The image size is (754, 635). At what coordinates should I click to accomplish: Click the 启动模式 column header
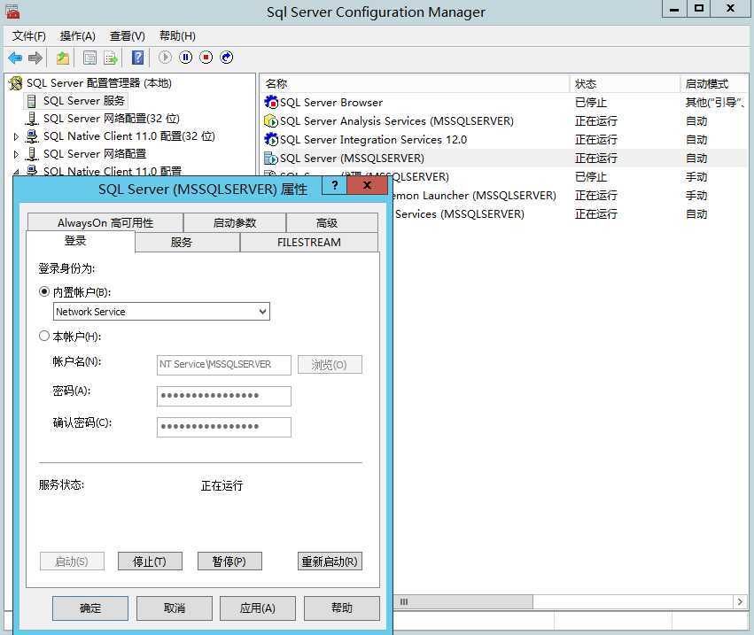[x=714, y=83]
